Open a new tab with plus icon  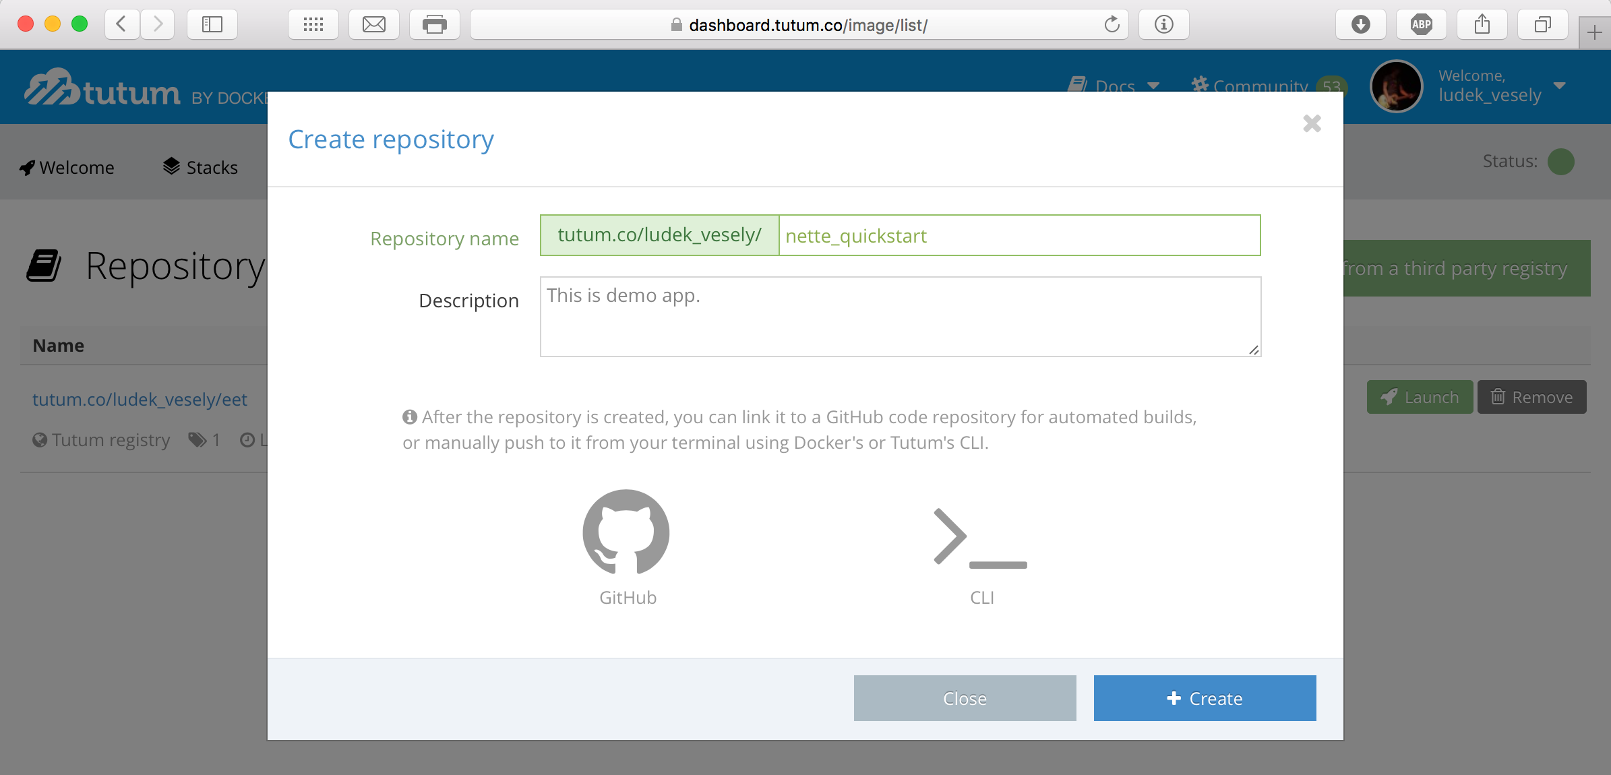coord(1594,32)
